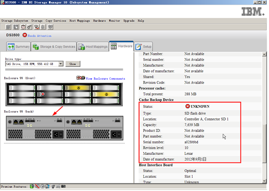This screenshot has width=269, height=191.
Task: Click the alarm clock toolbar icon
Action: [23, 27]
